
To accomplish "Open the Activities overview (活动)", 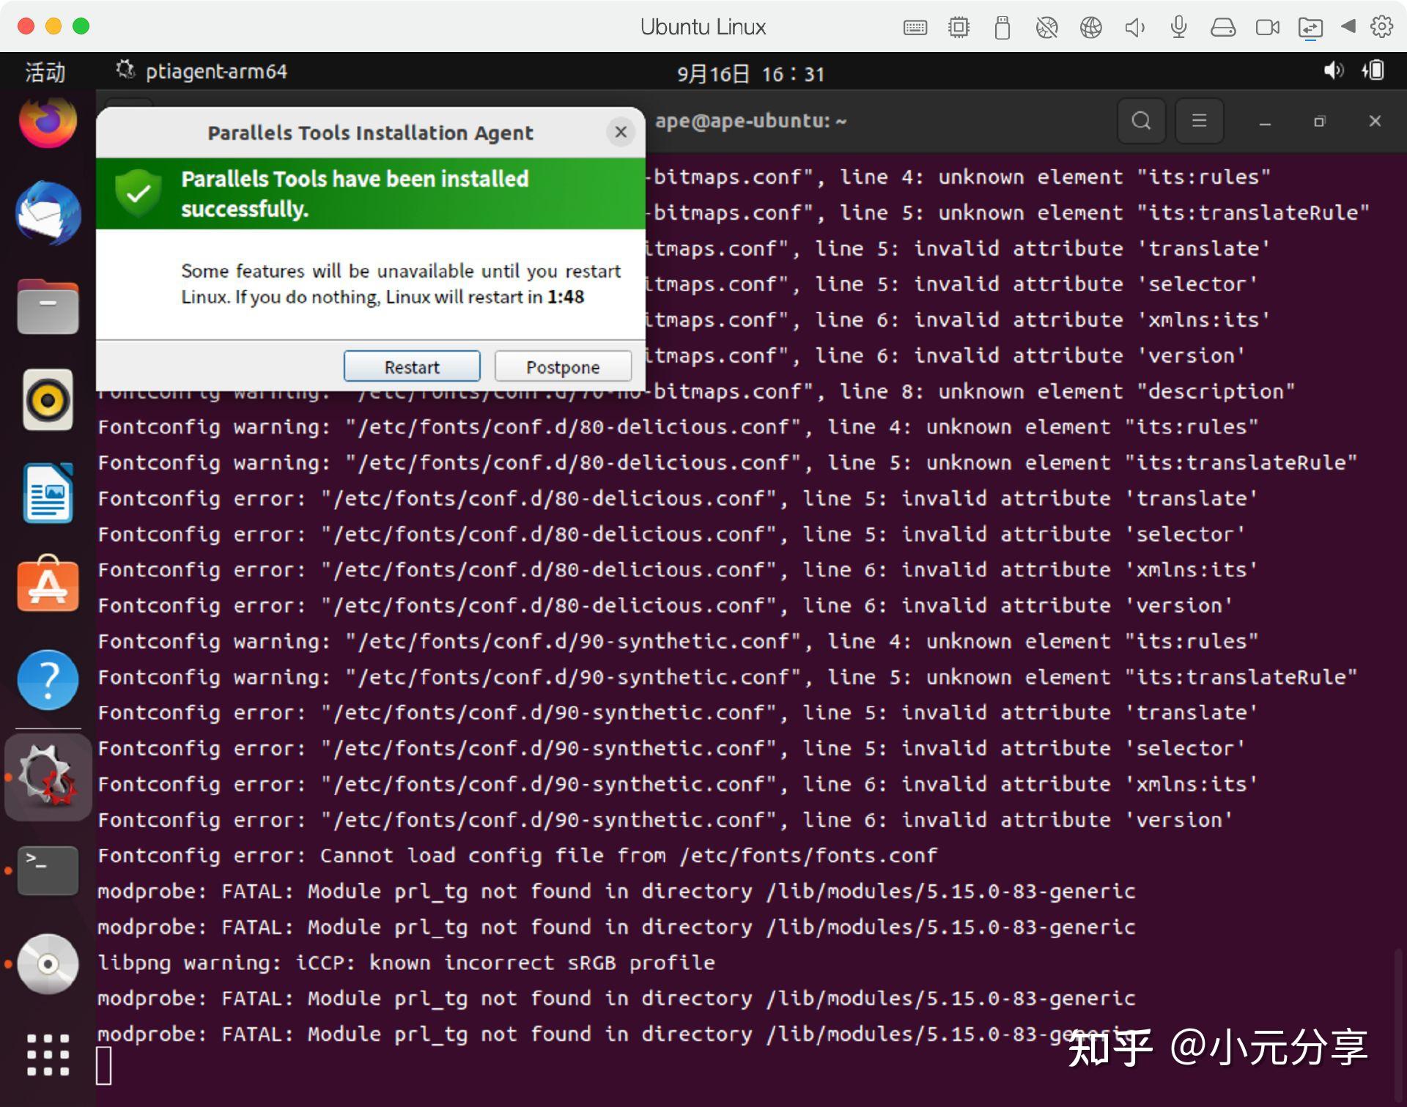I will click(45, 72).
